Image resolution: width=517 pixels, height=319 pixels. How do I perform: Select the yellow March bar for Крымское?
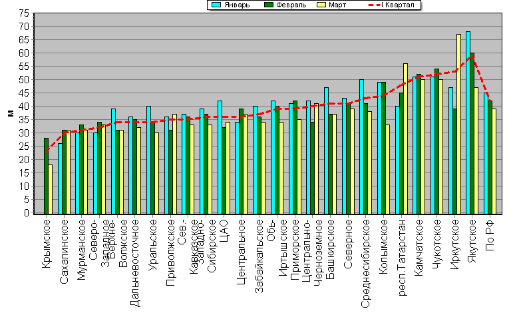coord(50,189)
